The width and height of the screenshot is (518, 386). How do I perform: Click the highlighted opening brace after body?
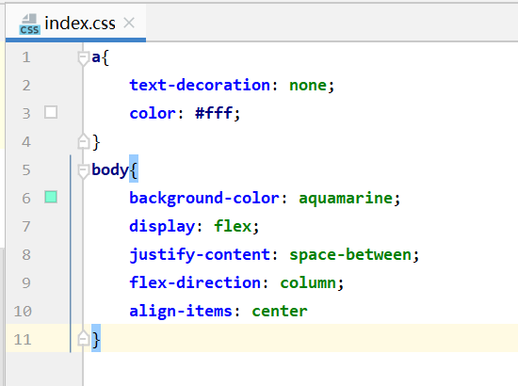(x=134, y=169)
